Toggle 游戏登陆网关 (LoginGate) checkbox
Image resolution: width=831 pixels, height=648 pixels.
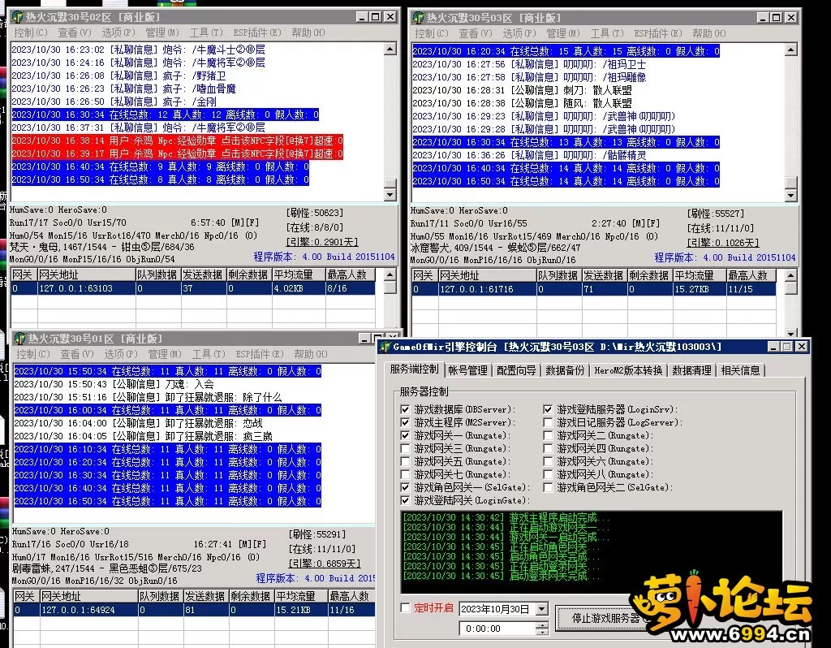(406, 500)
